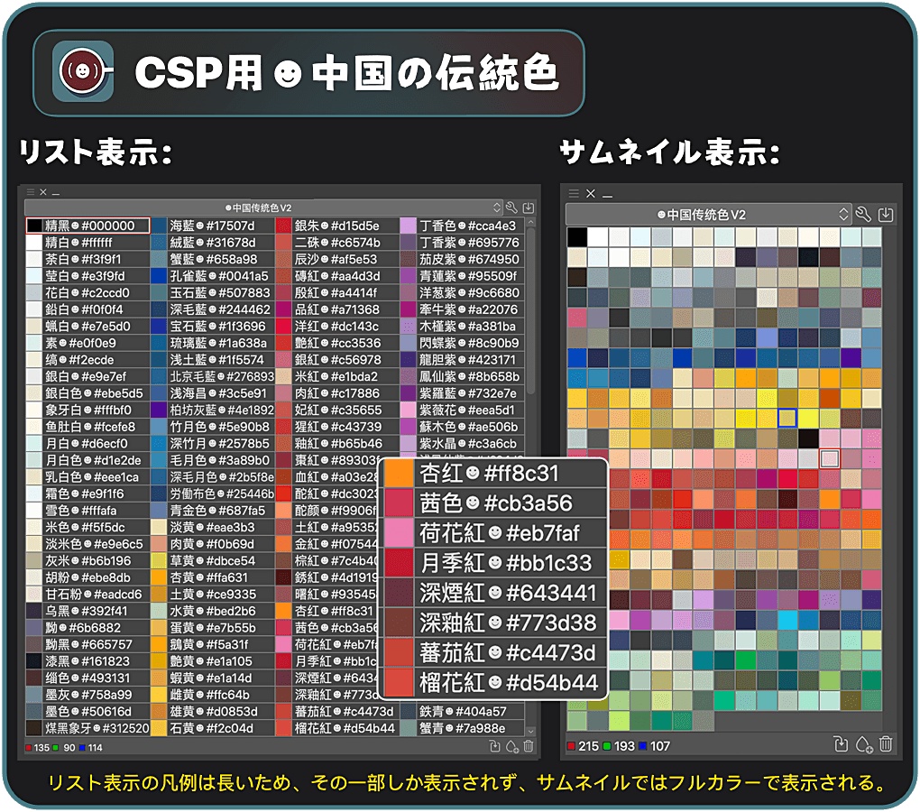
Task: Open the list panel hamburger menu
Action: 31,192
